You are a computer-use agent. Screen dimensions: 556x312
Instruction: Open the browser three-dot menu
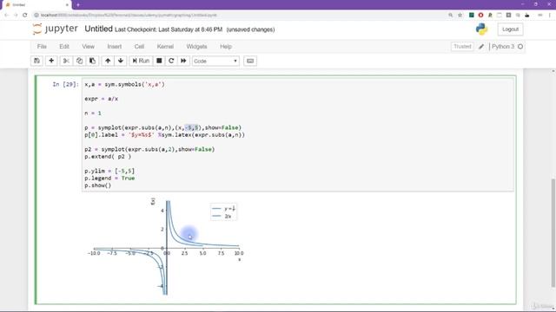coord(550,15)
